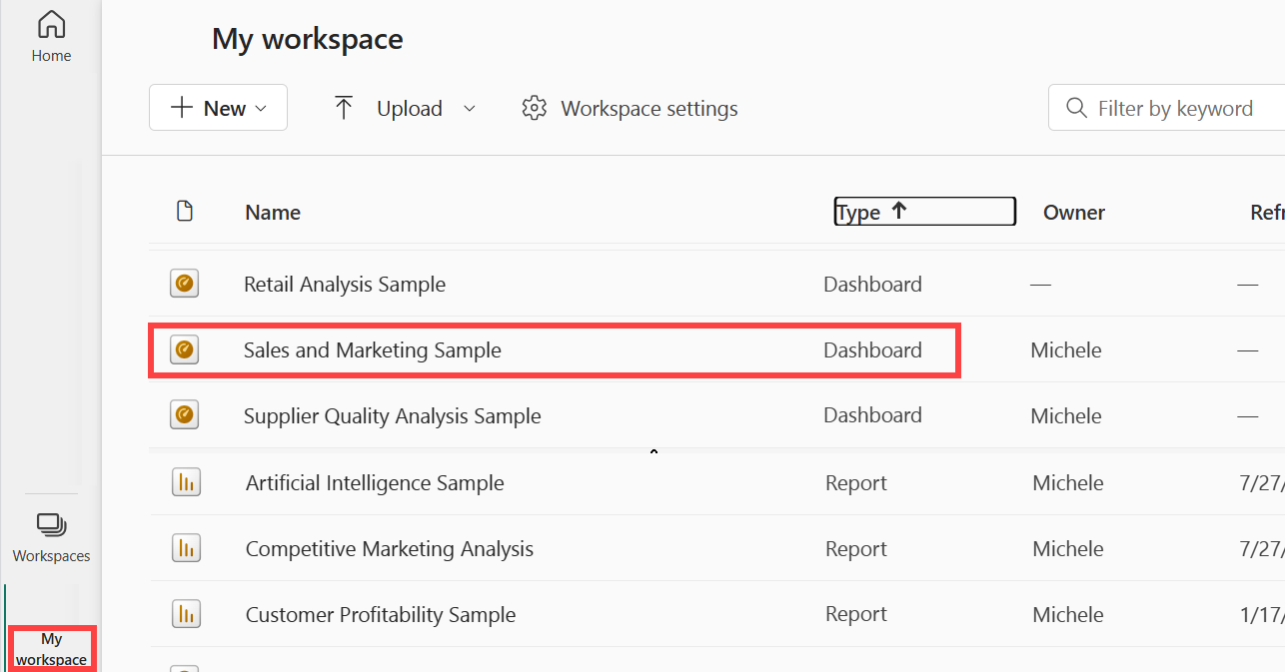Image resolution: width=1285 pixels, height=672 pixels.
Task: Click the Type column sort arrow
Action: coord(898,211)
